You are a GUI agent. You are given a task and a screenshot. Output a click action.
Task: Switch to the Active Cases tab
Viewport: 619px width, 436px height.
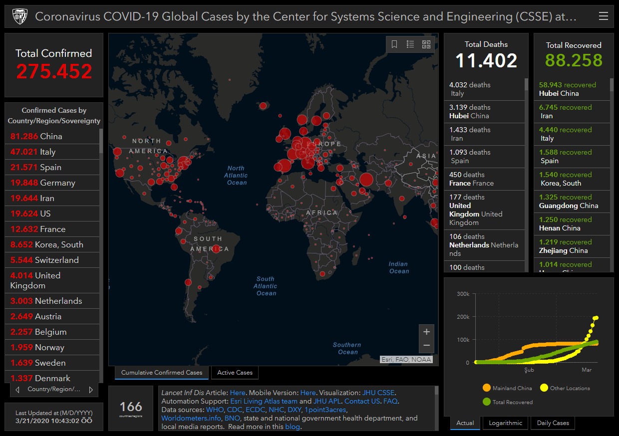pos(235,373)
